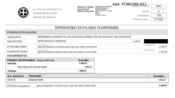Select the fiscal year 2021 field
The width and height of the screenshot is (175, 98).
(x=159, y=6)
